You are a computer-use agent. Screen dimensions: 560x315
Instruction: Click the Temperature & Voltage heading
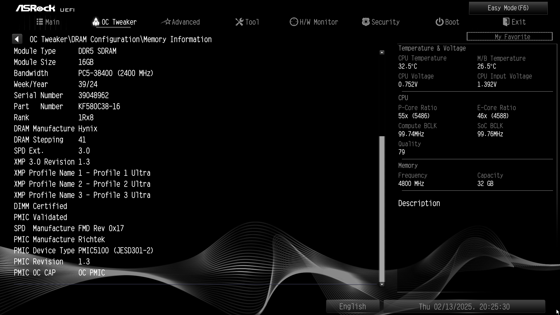432,48
